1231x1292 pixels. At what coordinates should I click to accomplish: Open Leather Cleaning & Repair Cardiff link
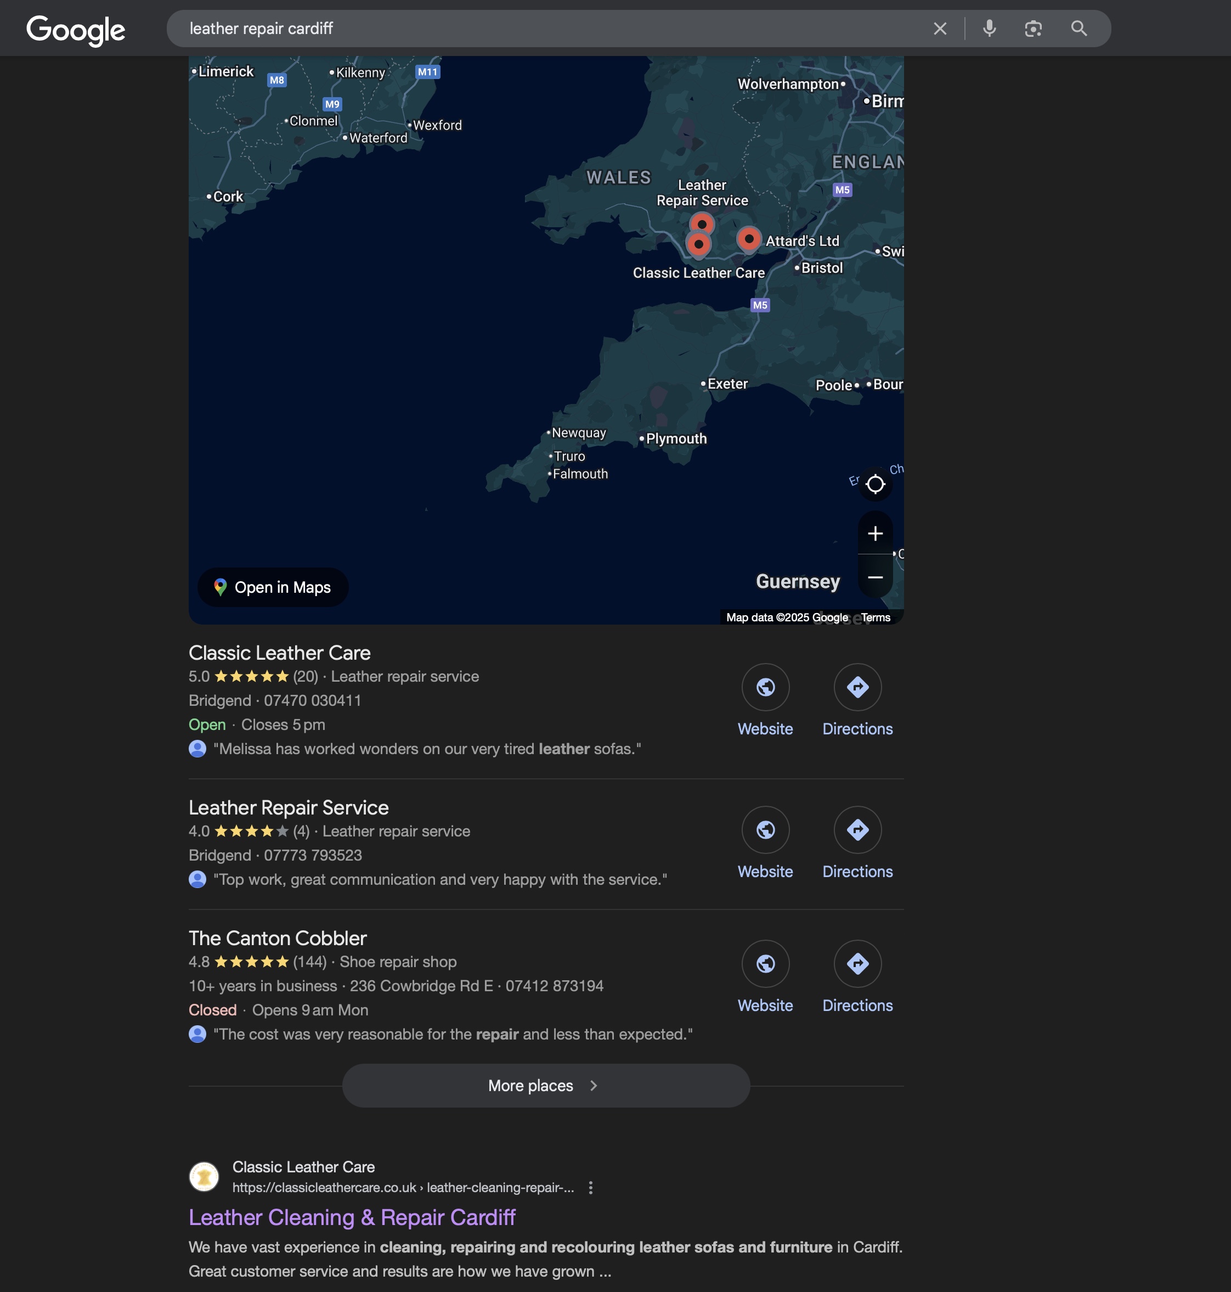point(352,1218)
